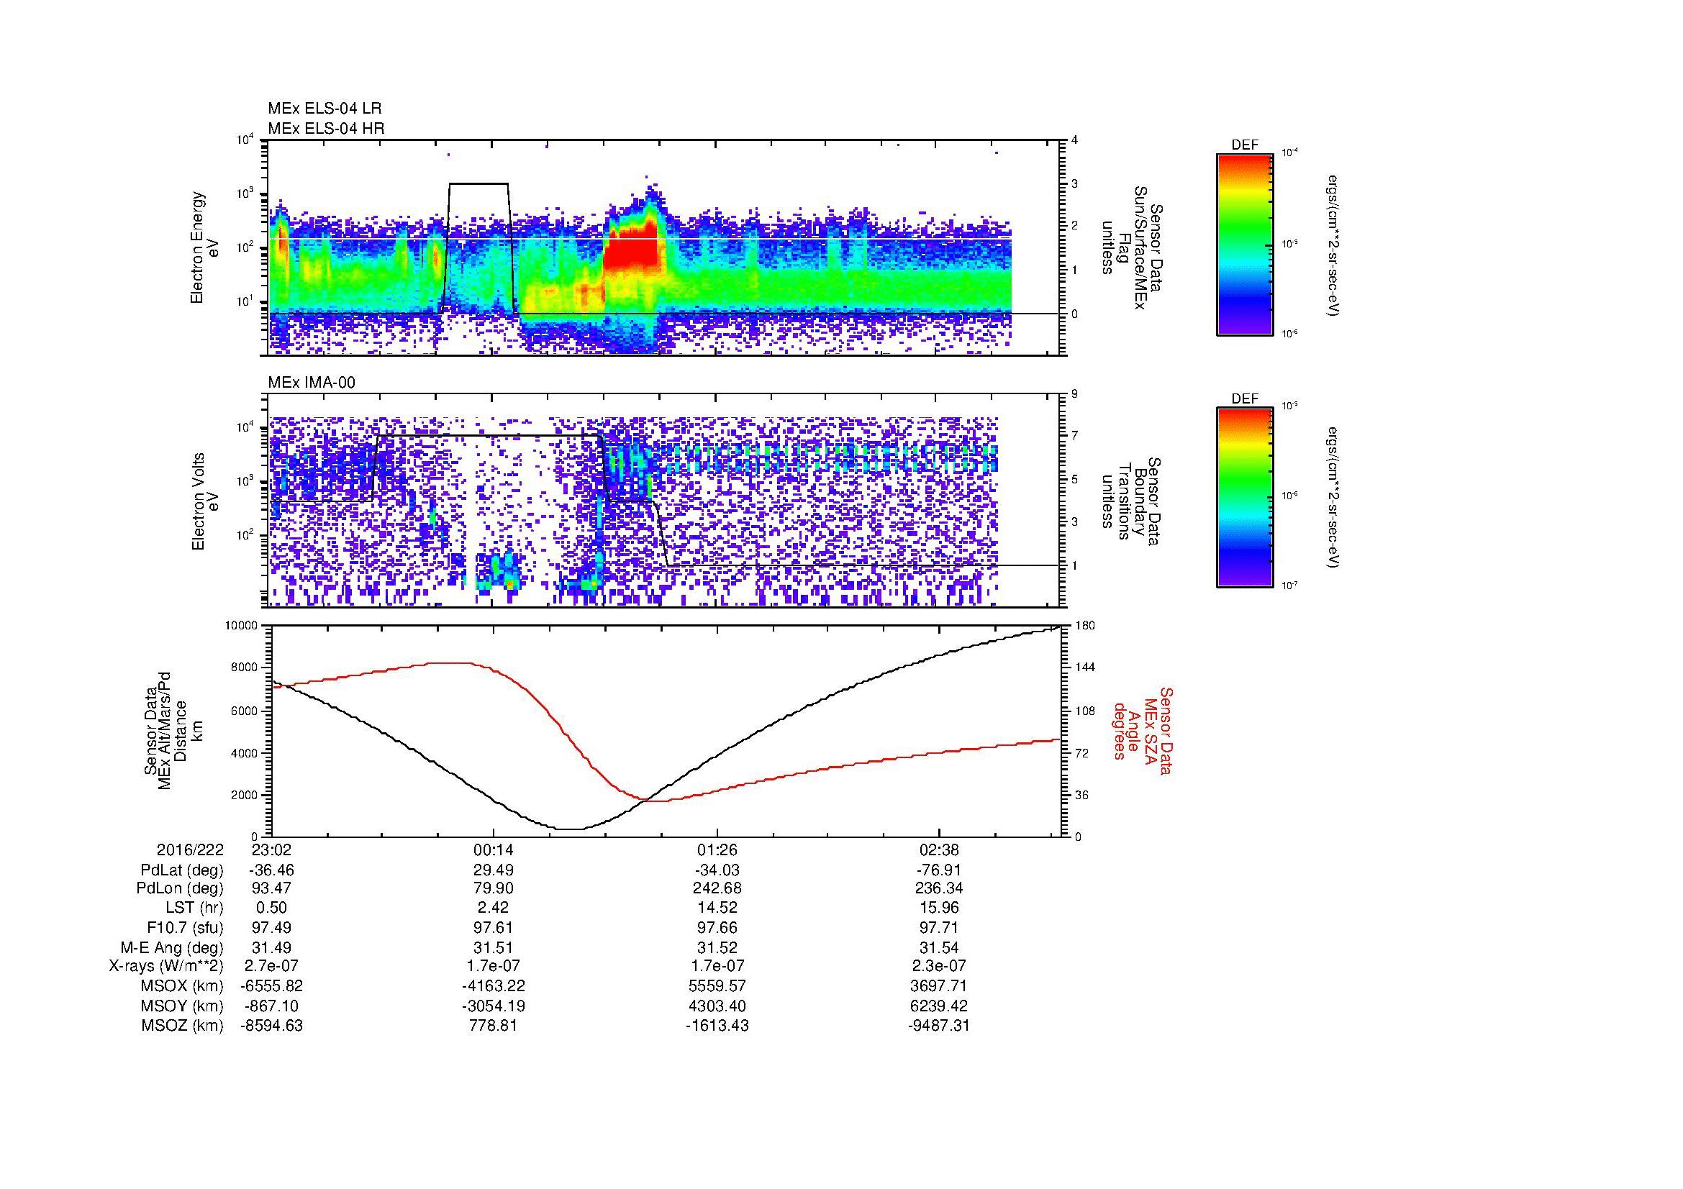Click the 'MSOZ (km)' row label
Viewport: 1683px width, 1189px height.
click(182, 1026)
